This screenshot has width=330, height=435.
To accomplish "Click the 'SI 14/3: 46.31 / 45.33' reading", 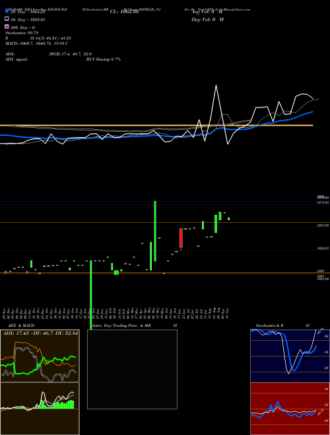I will 50,38.
